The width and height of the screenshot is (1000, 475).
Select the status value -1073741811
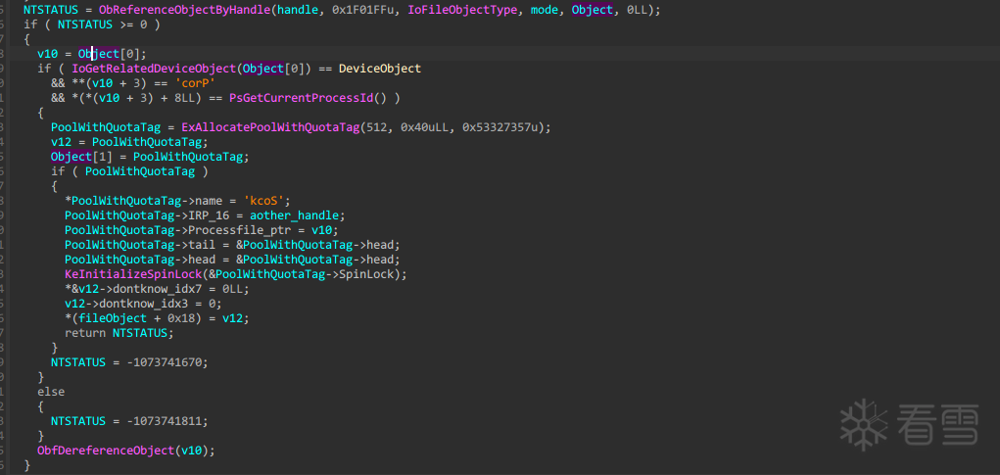pos(164,421)
